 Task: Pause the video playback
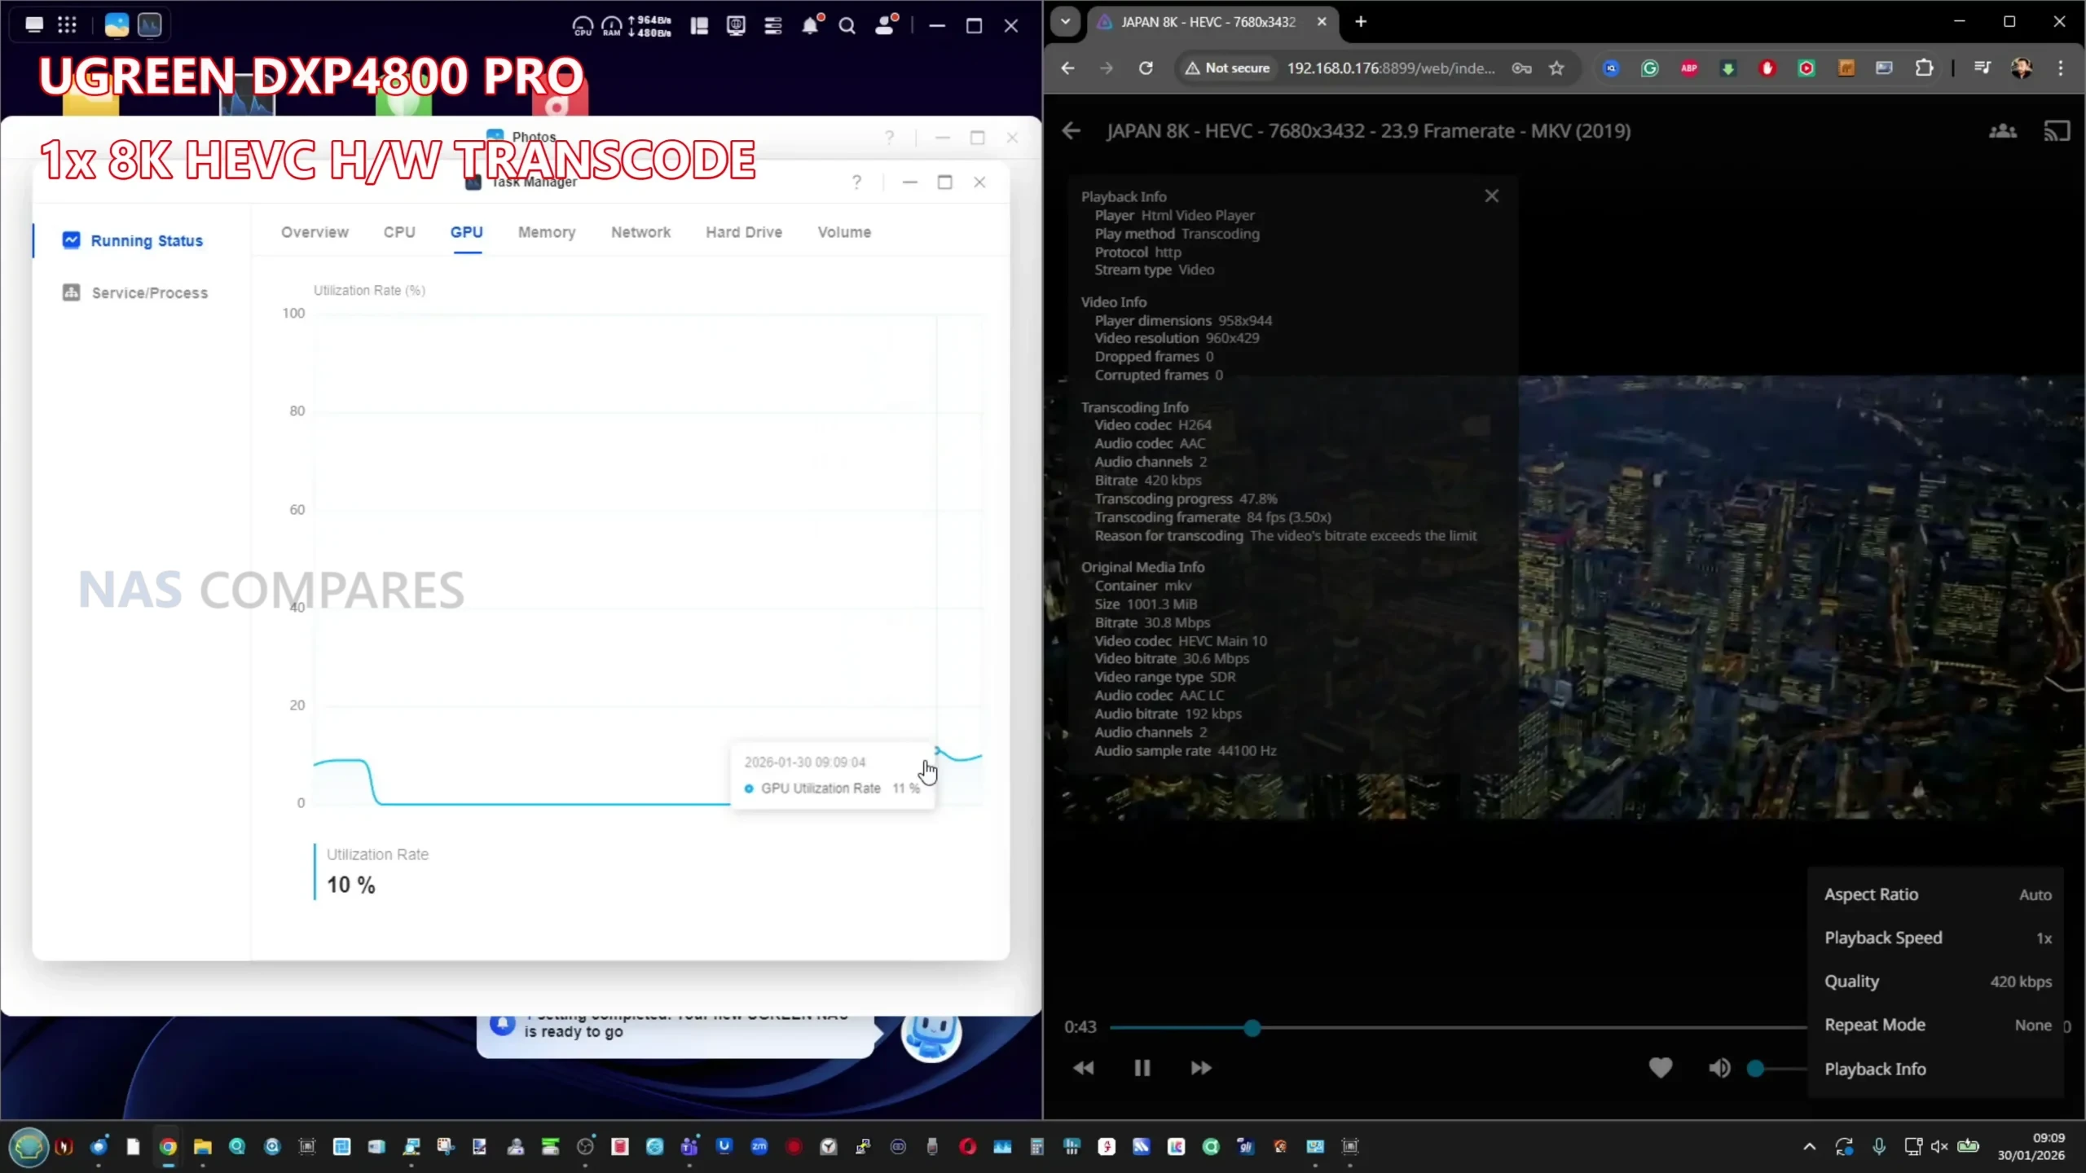[1142, 1068]
